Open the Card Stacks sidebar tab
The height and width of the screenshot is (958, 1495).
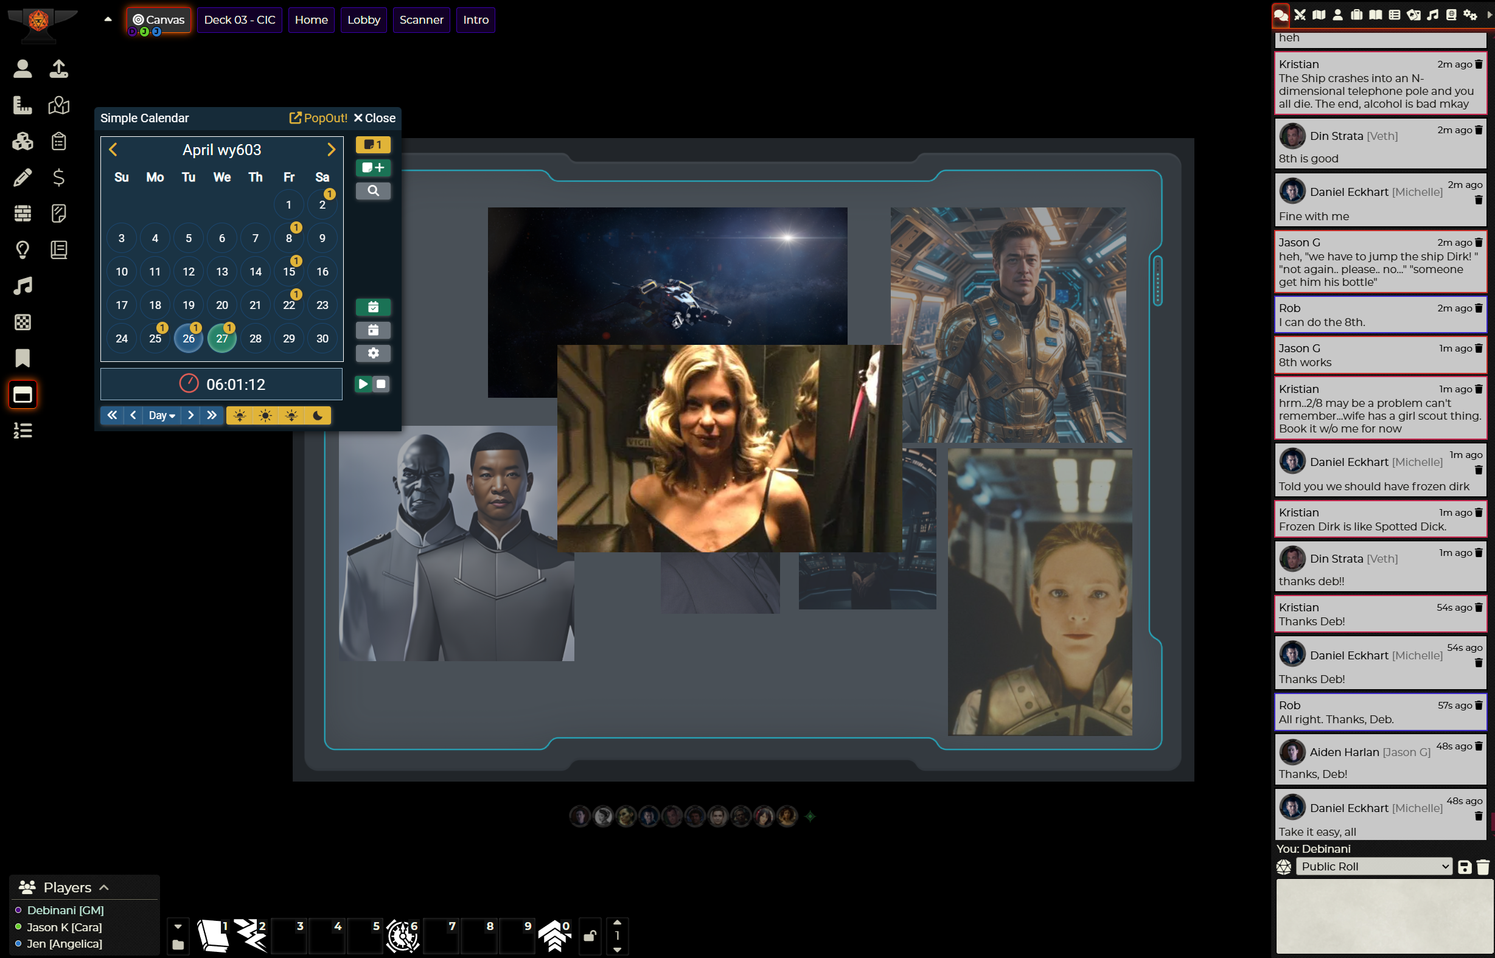[x=1413, y=15]
